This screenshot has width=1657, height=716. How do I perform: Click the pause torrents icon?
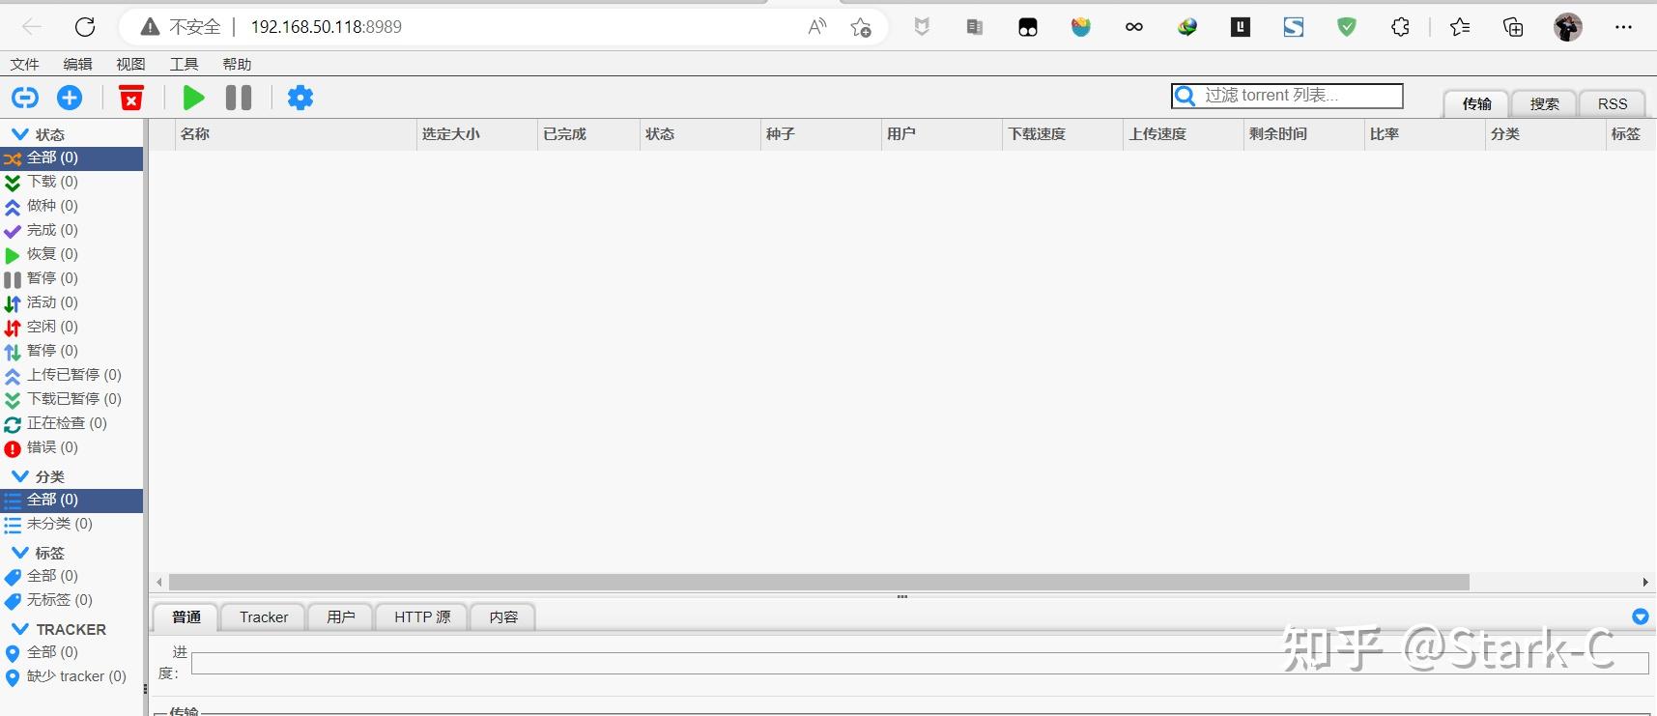pyautogui.click(x=239, y=98)
